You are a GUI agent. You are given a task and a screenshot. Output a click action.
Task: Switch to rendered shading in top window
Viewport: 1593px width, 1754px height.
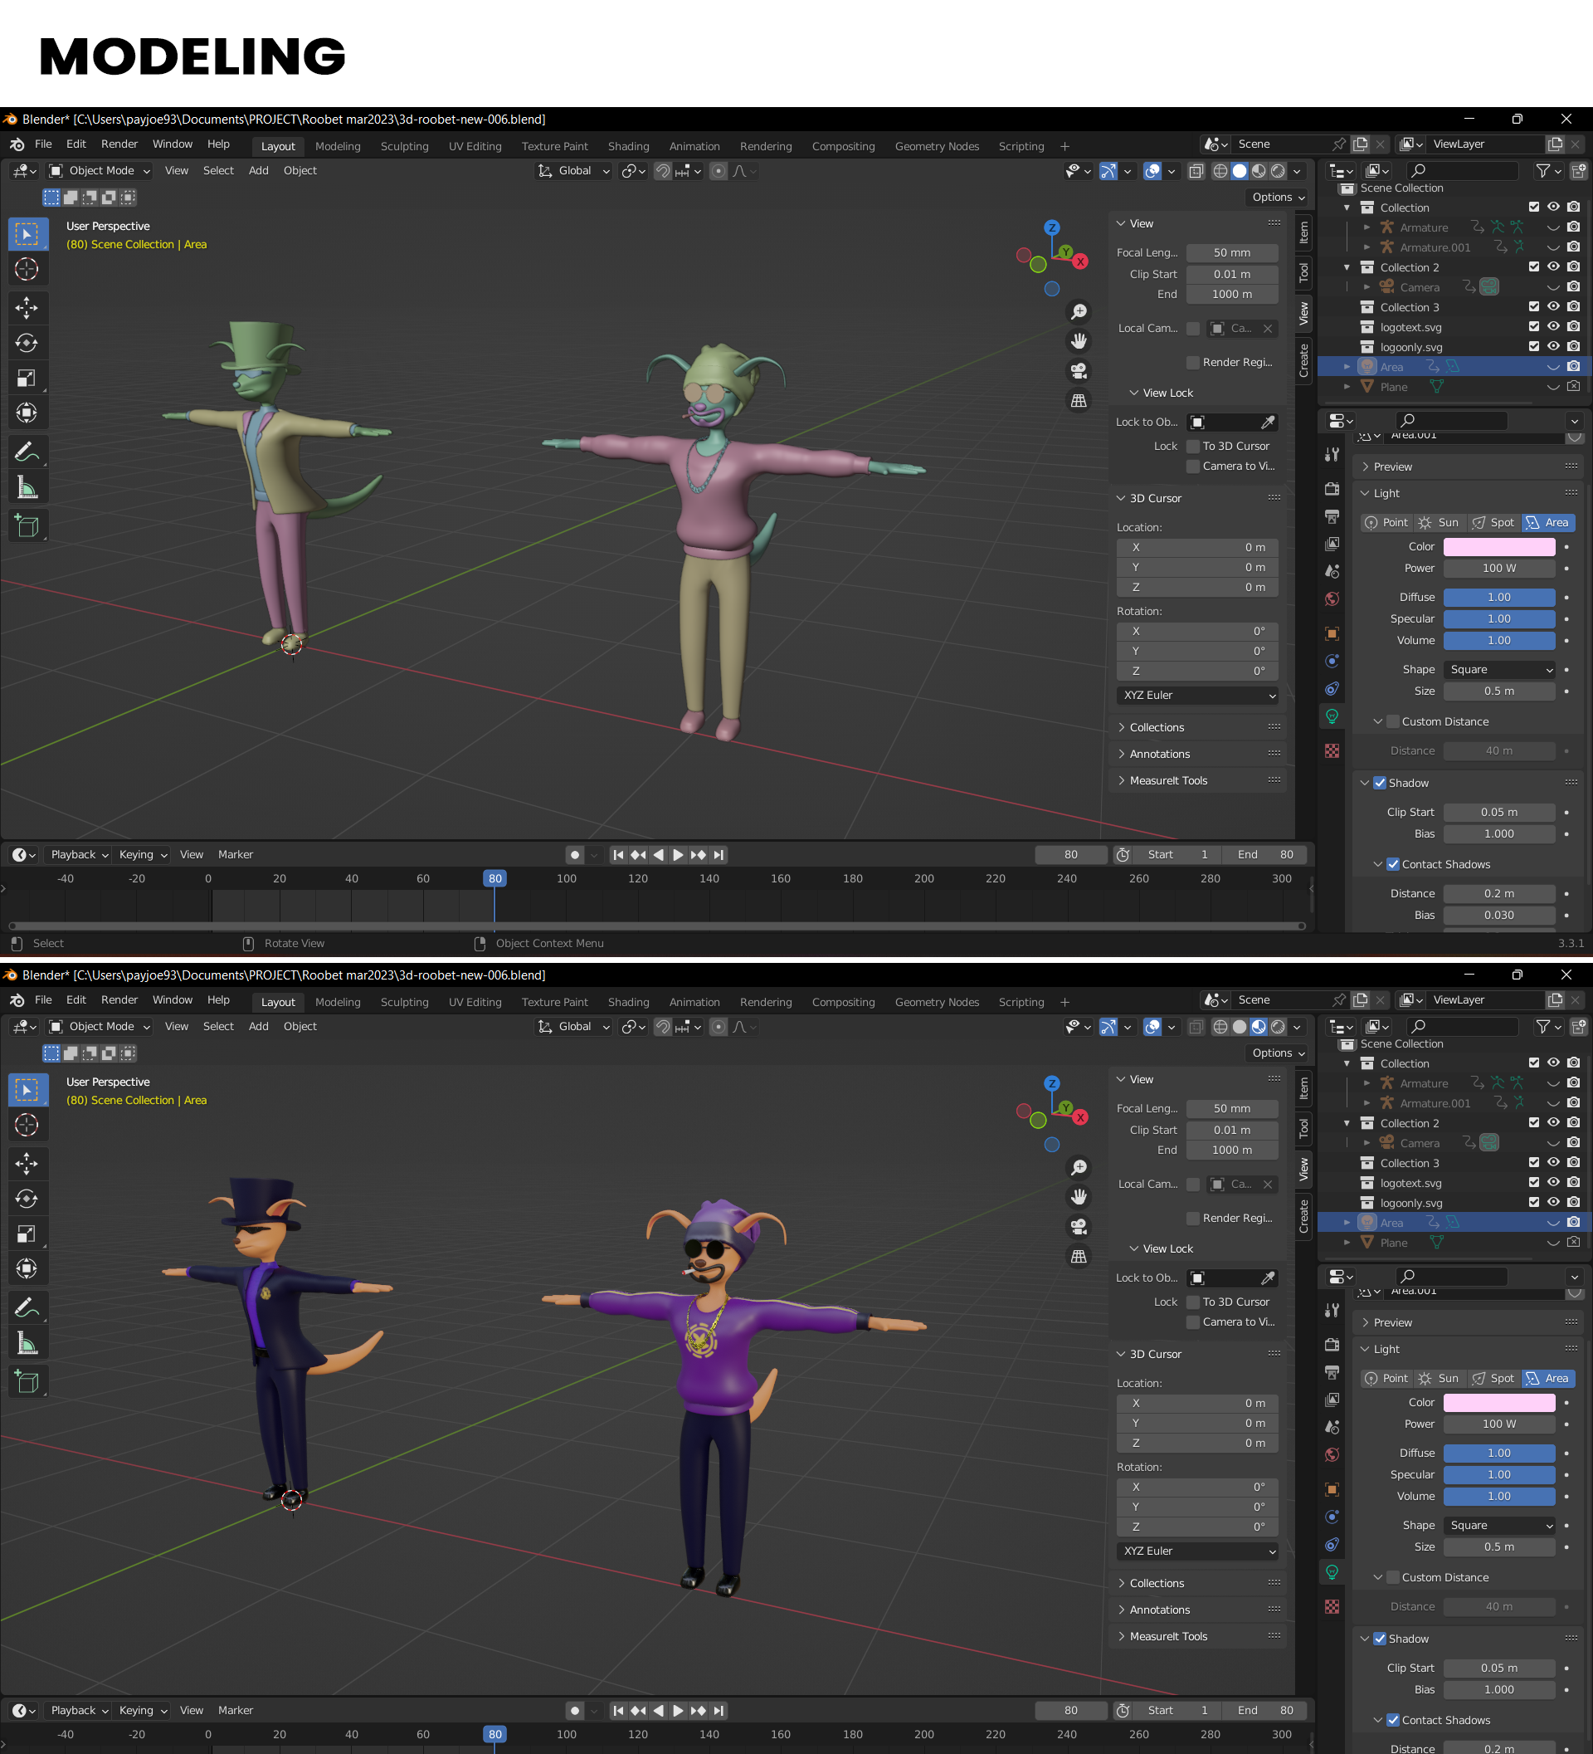pyautogui.click(x=1279, y=171)
